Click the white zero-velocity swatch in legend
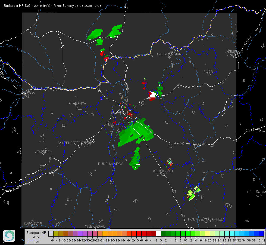266x245 pixels. click(158, 234)
